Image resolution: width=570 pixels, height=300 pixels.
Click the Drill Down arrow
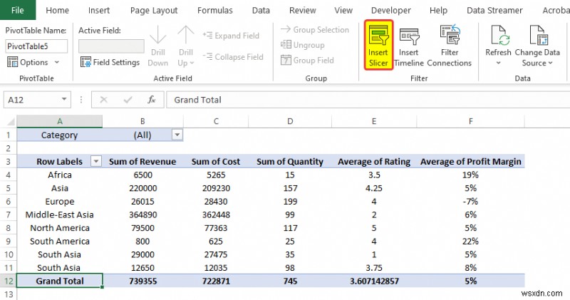point(157,35)
